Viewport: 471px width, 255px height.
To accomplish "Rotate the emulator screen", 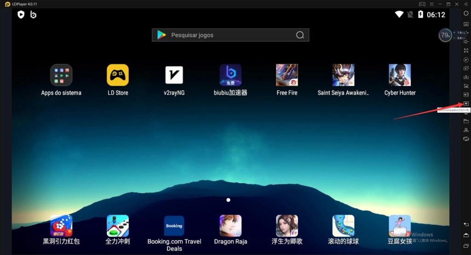I will 466,139.
